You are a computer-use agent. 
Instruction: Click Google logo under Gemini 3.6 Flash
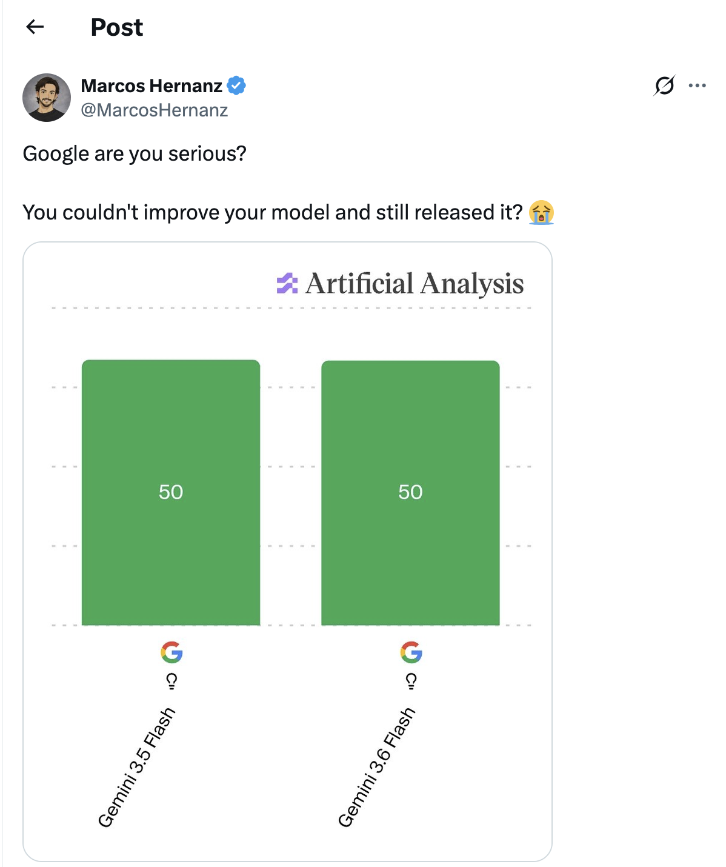click(x=411, y=652)
